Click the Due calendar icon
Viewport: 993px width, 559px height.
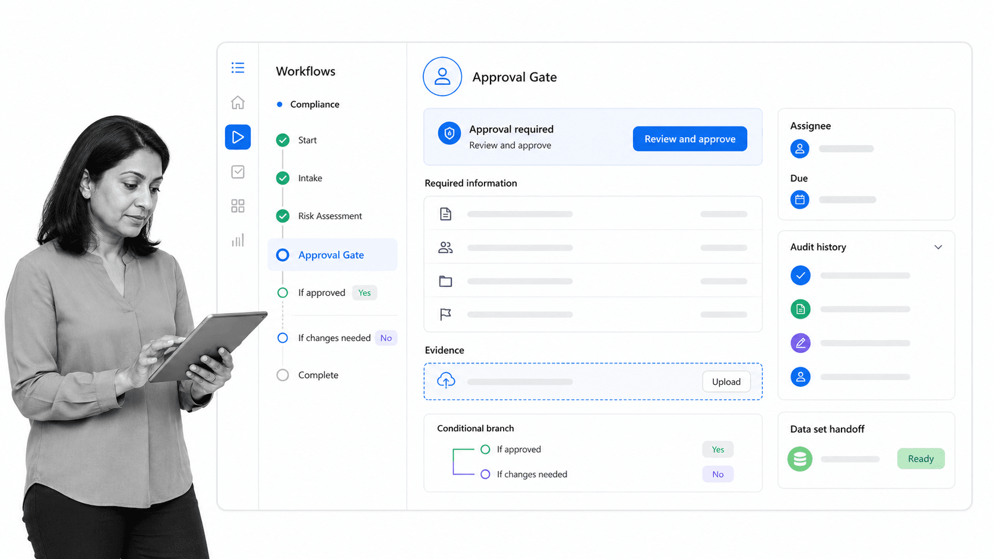coord(800,200)
